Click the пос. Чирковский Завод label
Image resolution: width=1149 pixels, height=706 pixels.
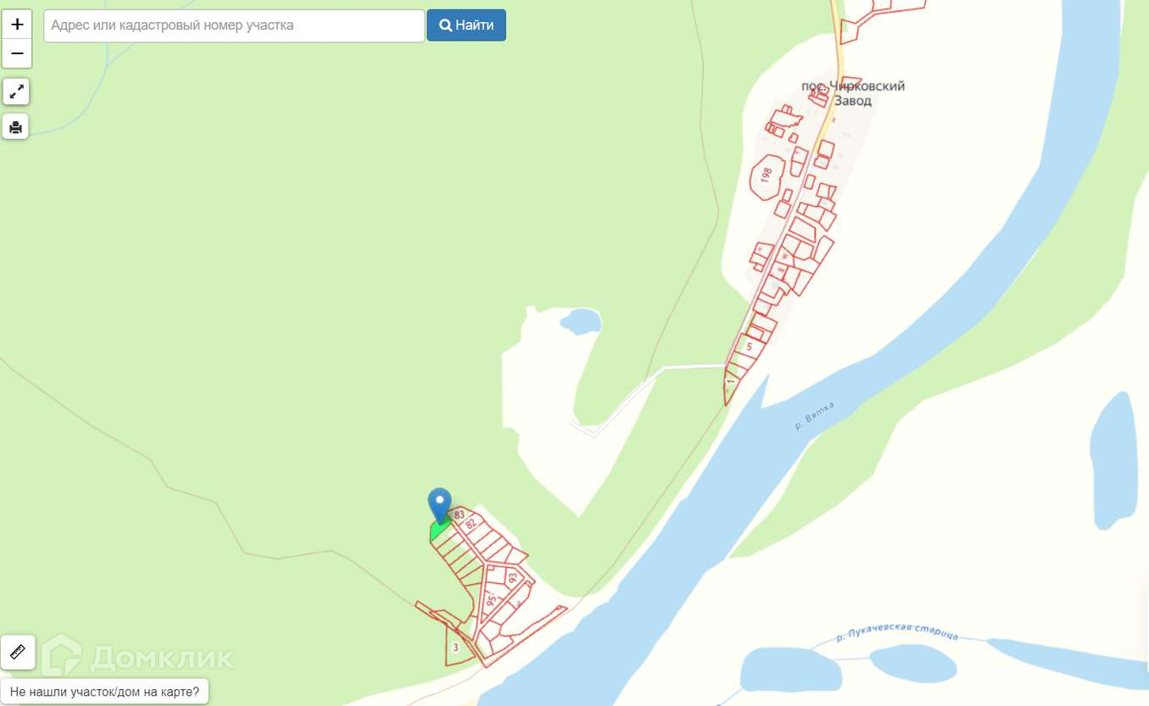pos(853,93)
